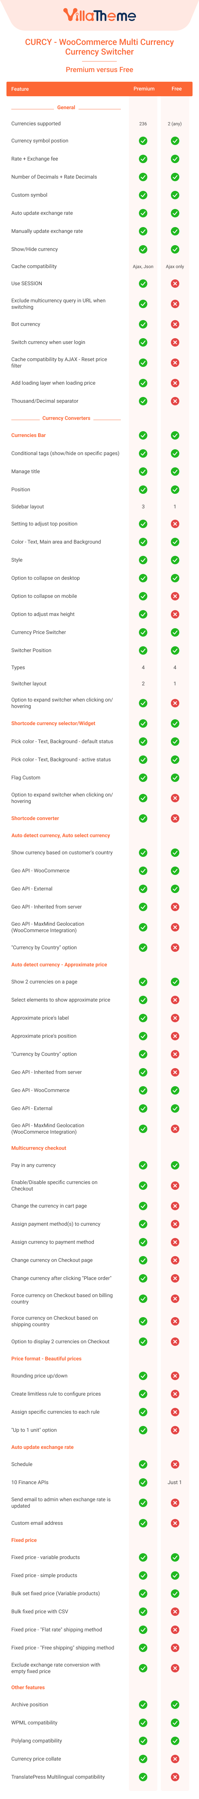
Task: Click the Free red cross for Rounding price up/down
Action: 174,1376
